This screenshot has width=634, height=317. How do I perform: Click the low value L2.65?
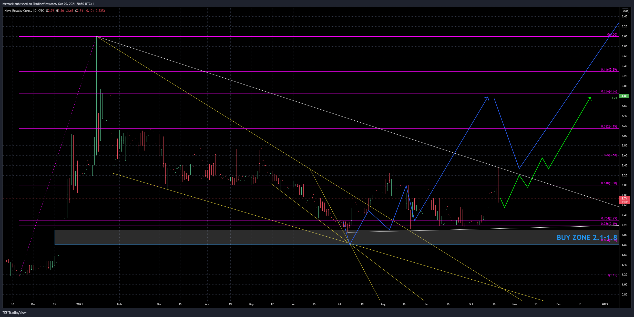pyautogui.click(x=69, y=11)
